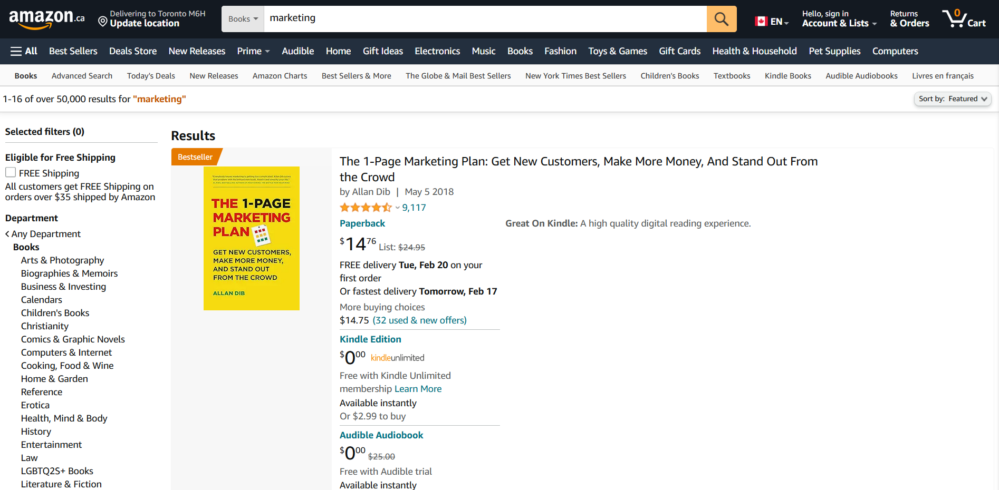Open Today's Deals in Books subnav

[151, 76]
